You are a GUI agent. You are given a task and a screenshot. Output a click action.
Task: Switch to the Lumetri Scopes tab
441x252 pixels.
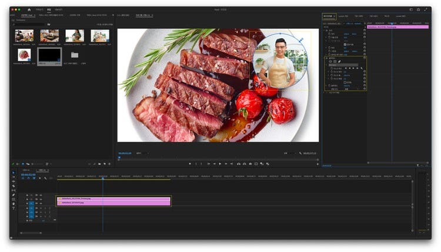pos(343,16)
